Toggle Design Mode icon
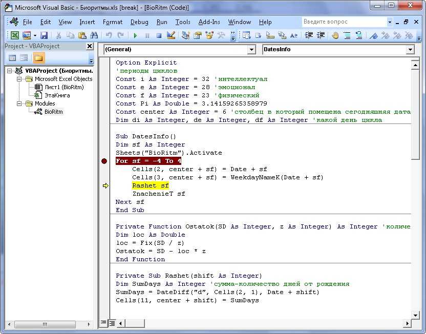 click(171, 35)
